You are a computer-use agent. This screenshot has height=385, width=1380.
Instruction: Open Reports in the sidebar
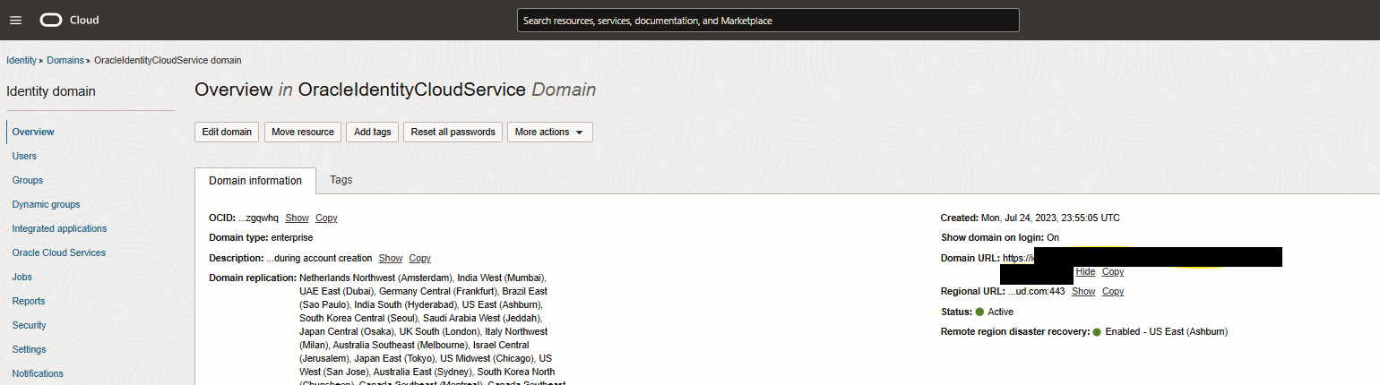[x=28, y=301]
